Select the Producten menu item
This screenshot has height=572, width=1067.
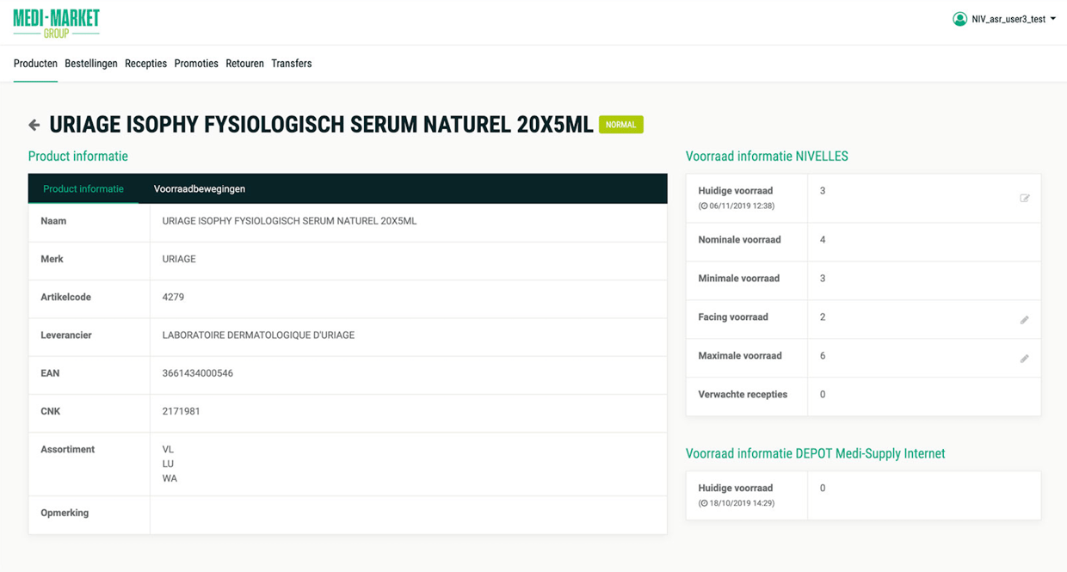(35, 63)
